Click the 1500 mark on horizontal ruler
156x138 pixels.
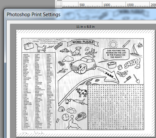pyautogui.click(x=130, y=5)
